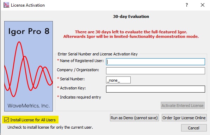The width and height of the screenshot is (210, 135).
Task: Click Run as Demo (cannot save)
Action: point(134,118)
